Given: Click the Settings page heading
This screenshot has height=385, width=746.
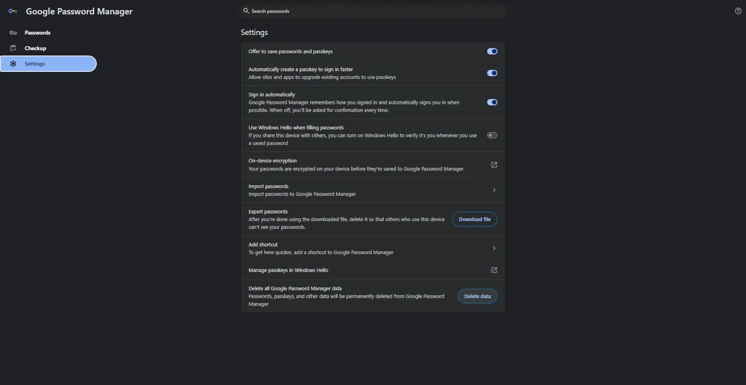Looking at the screenshot, I should (254, 32).
